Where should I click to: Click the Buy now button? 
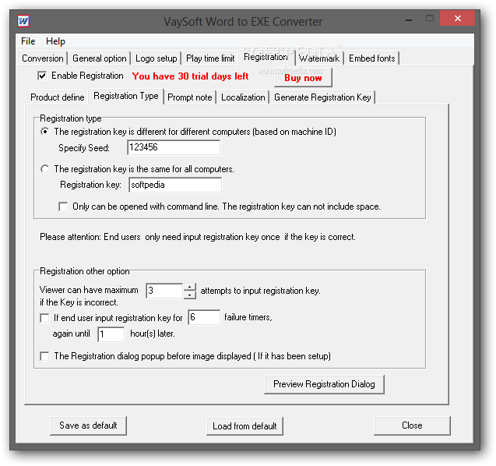click(x=303, y=78)
